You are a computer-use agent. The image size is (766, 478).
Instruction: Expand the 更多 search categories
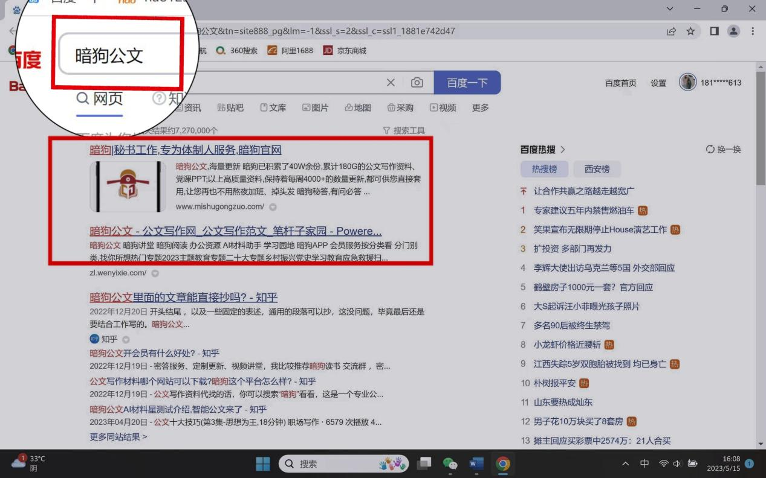click(x=481, y=108)
